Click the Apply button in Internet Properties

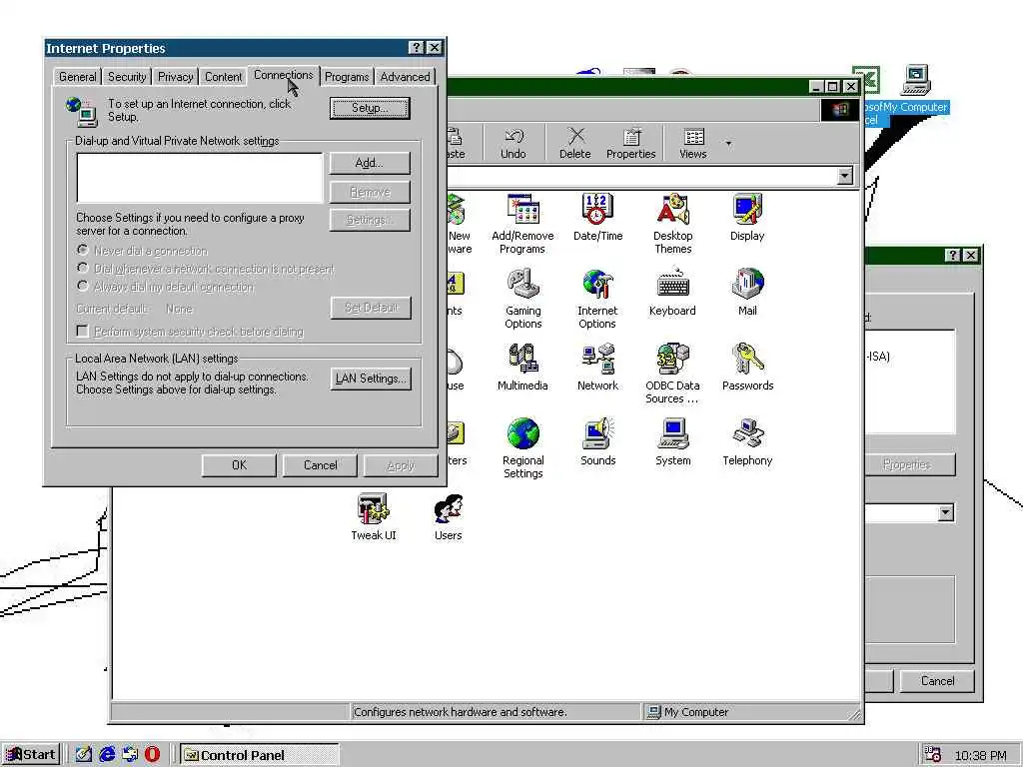(x=401, y=465)
